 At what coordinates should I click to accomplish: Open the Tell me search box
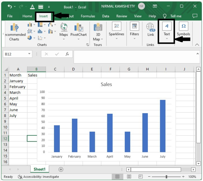176,16
